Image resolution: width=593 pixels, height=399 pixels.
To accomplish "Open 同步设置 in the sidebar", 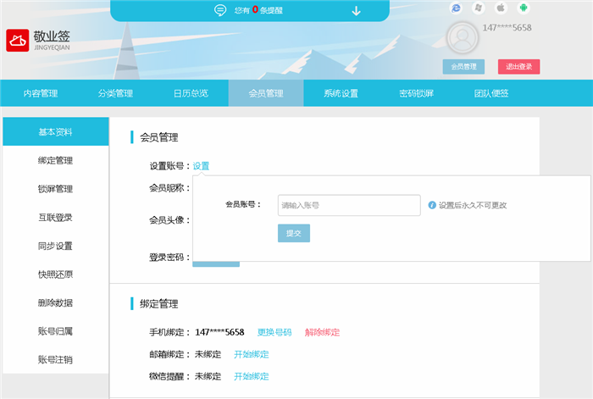I will pyautogui.click(x=55, y=247).
